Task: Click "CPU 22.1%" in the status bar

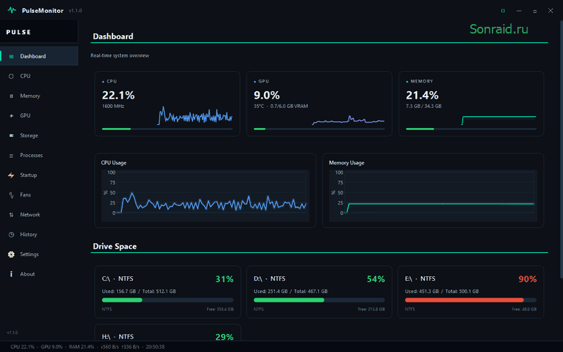Action: pyautogui.click(x=22, y=347)
